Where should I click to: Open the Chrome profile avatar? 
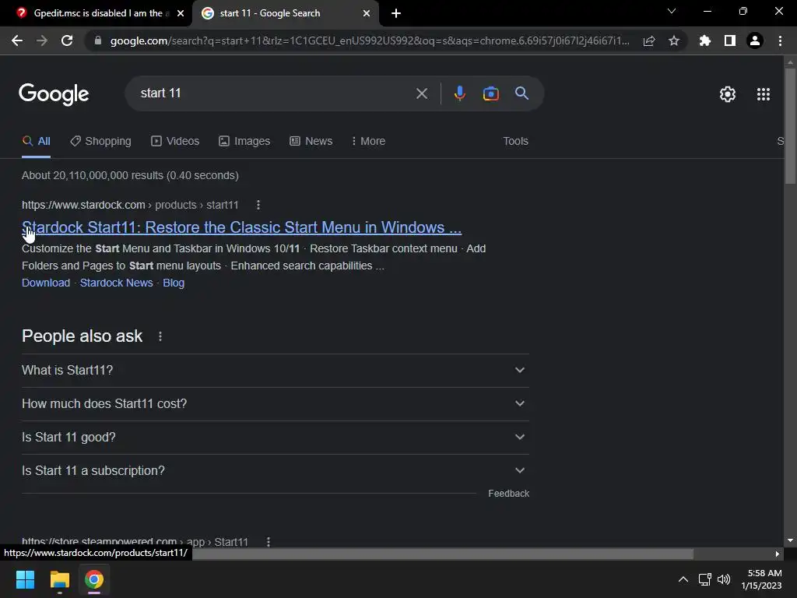point(755,40)
